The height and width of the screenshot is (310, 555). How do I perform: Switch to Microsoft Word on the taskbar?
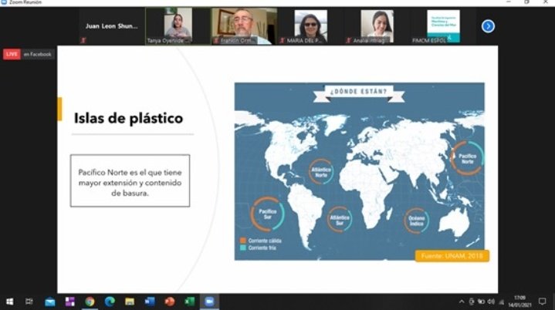[x=150, y=302]
